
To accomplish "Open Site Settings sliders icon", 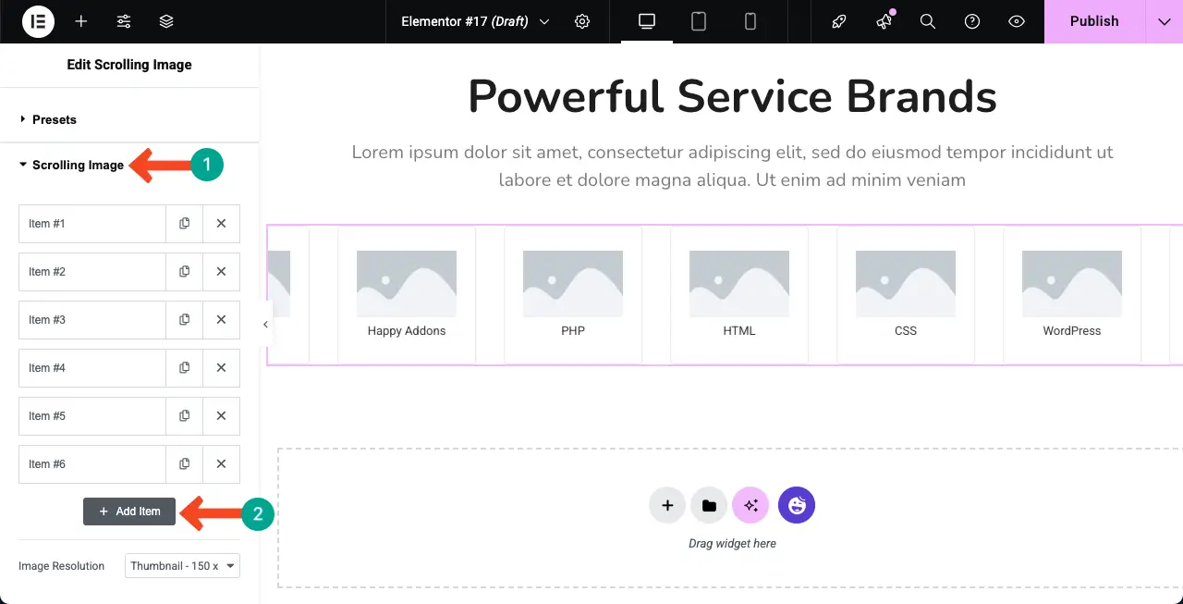I will tap(124, 21).
